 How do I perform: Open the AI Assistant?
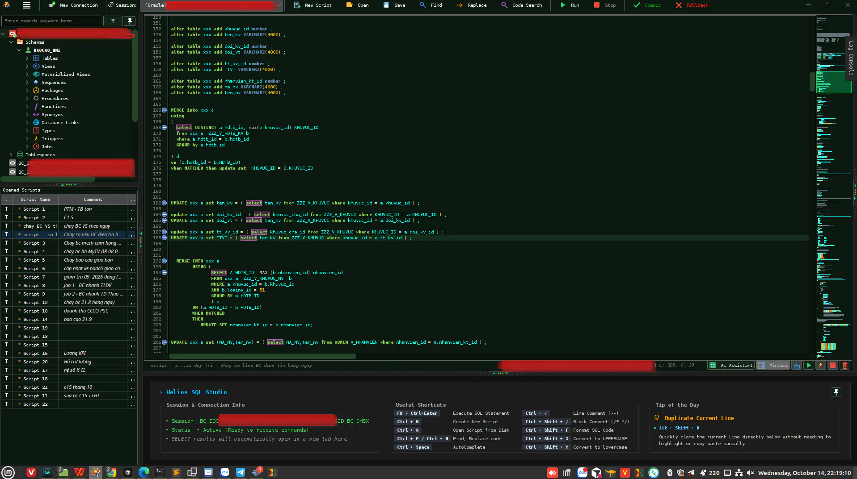(x=731, y=365)
